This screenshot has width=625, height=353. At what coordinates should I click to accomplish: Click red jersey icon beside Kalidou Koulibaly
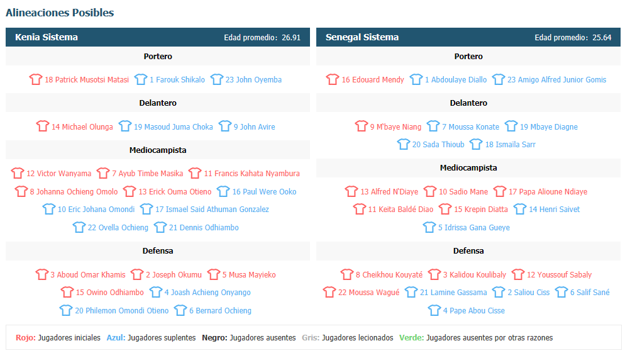(434, 274)
